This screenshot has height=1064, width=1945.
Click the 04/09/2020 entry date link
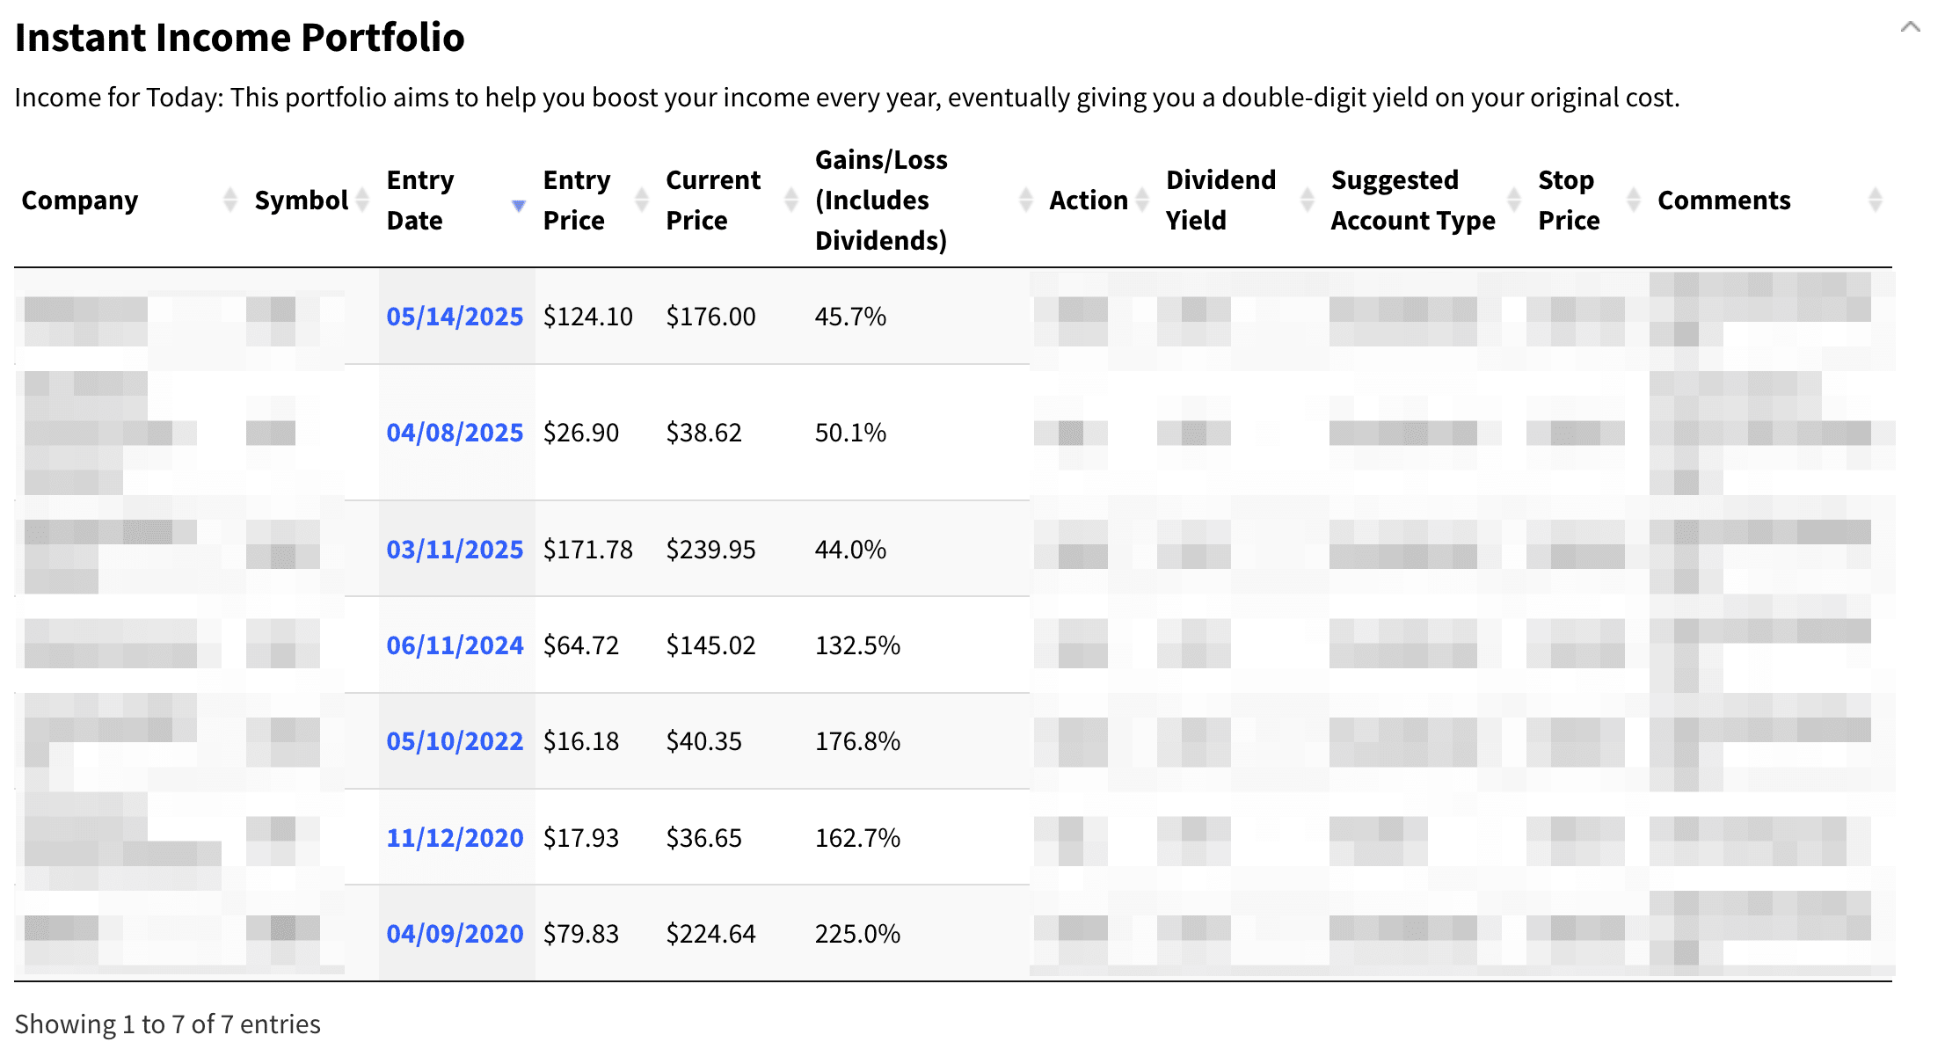click(455, 934)
